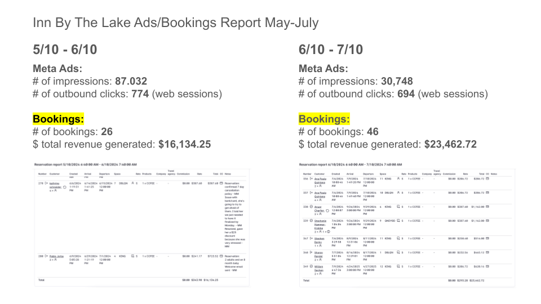The image size is (541, 304).
Task: Click person rate icon in reservation 337 row
Action: (x=398, y=192)
